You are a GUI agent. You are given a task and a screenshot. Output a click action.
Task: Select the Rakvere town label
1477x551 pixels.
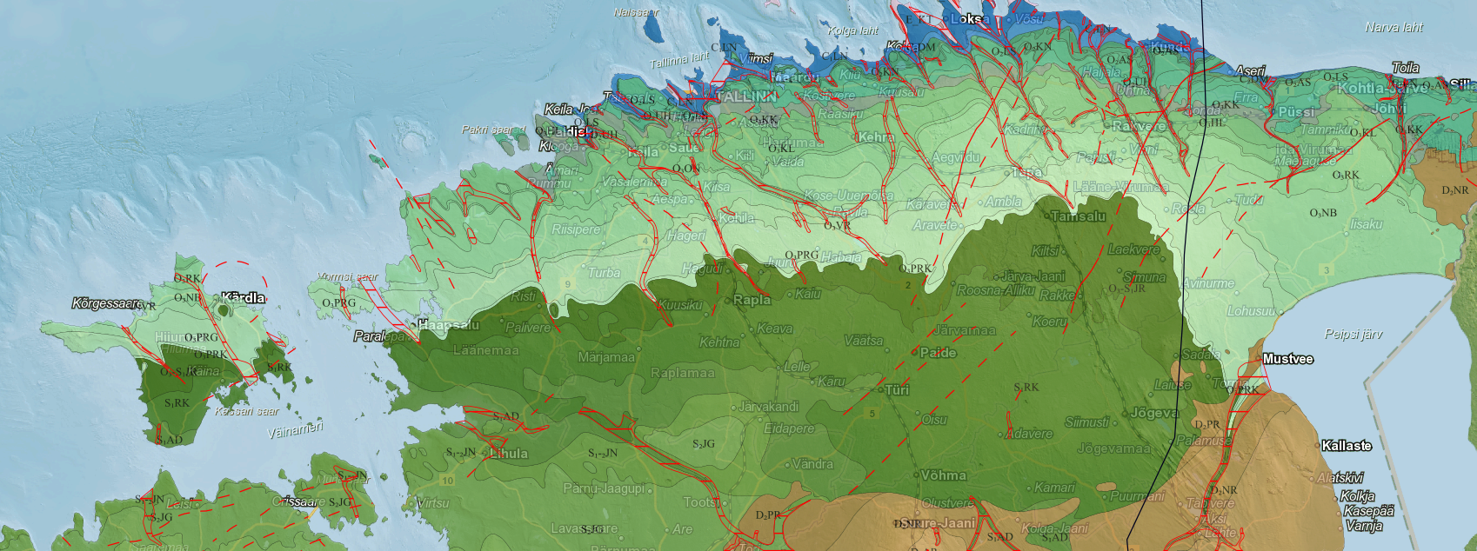pyautogui.click(x=1138, y=126)
